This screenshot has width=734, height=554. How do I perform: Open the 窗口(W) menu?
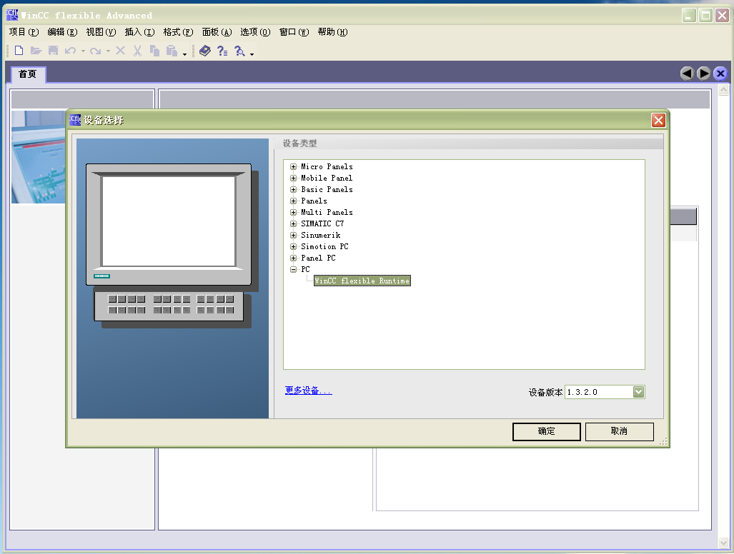pyautogui.click(x=294, y=32)
